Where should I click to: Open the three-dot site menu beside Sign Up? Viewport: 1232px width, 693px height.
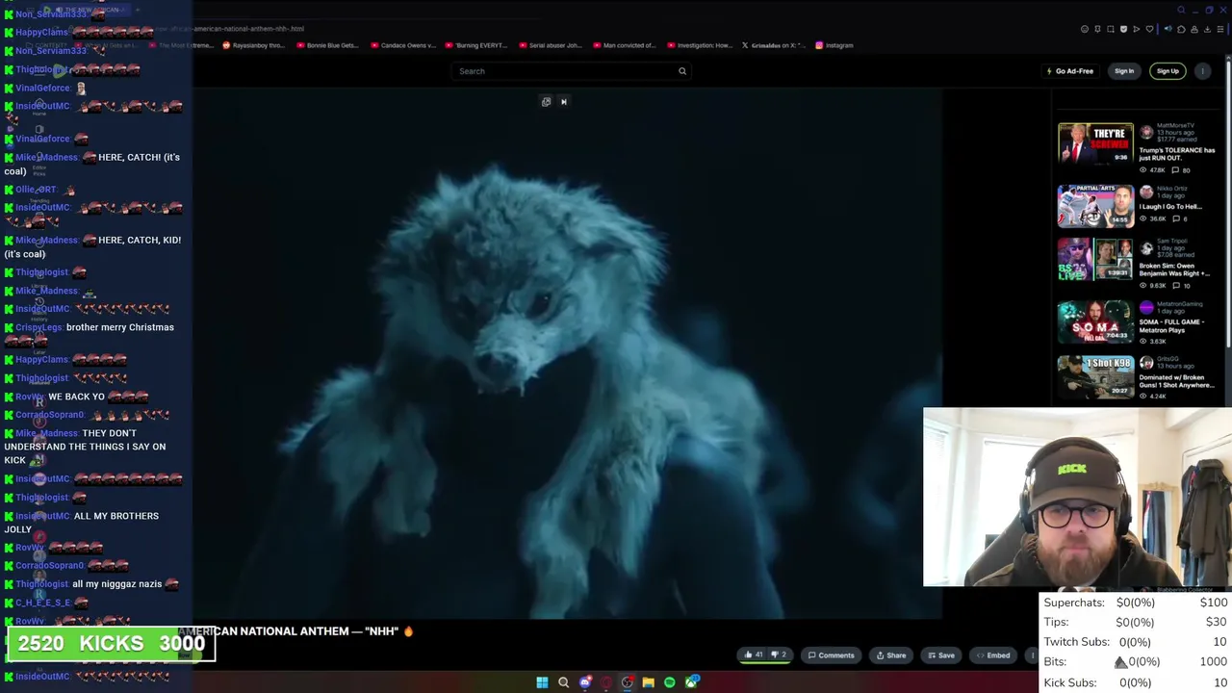[x=1203, y=71]
